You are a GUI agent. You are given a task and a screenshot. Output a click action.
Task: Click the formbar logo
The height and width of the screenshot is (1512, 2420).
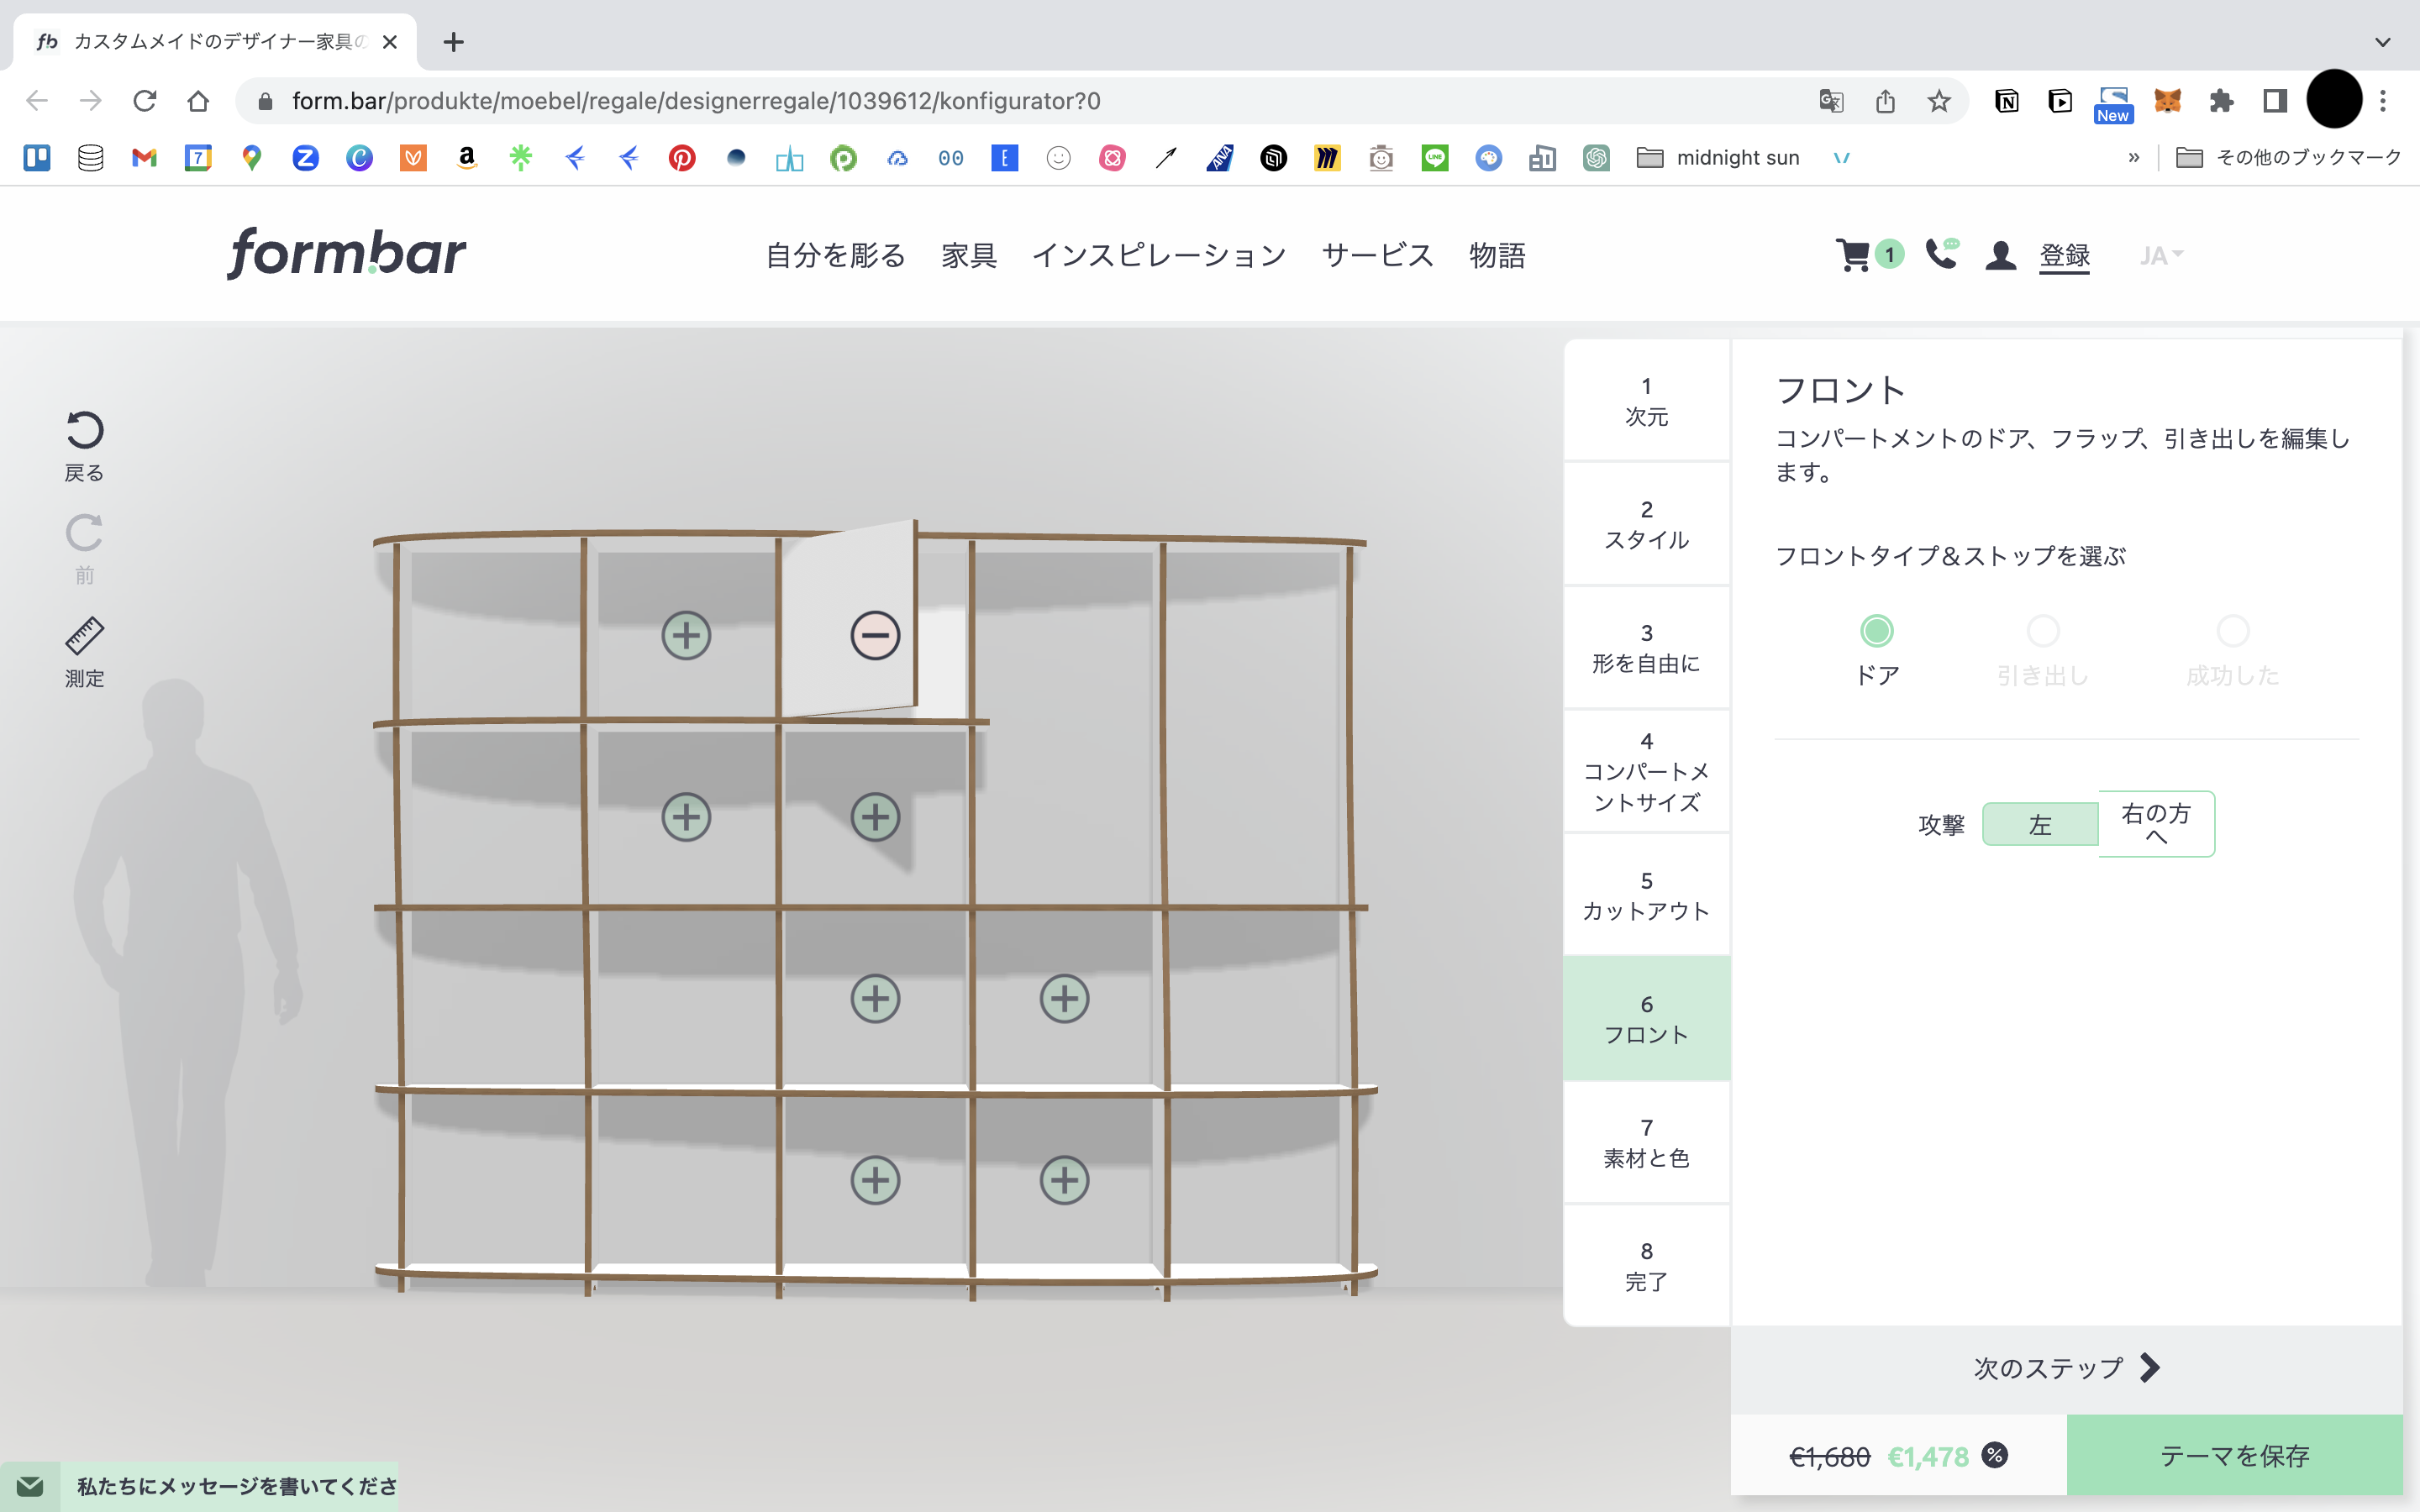coord(346,254)
